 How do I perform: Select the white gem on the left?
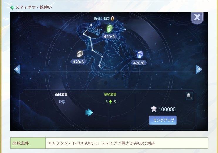pyautogui.click(x=80, y=54)
